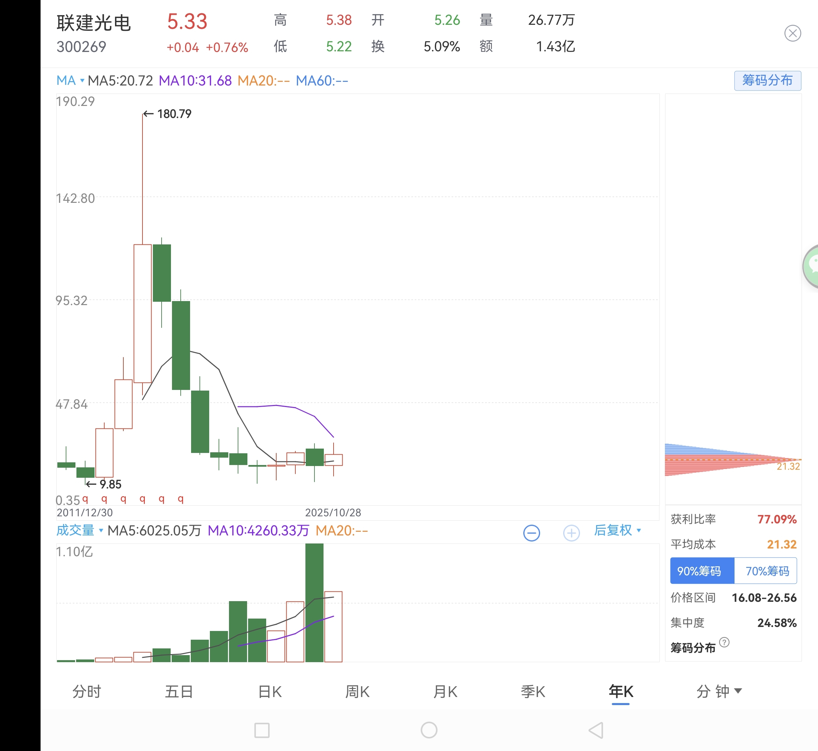This screenshot has height=751, width=818.
Task: Select the 90%筹码 option
Action: pyautogui.click(x=702, y=571)
